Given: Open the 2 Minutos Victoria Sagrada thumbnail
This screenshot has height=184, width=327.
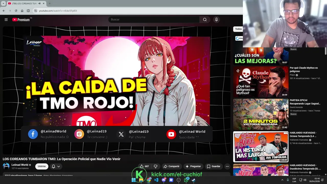Looking at the screenshot, I should (x=261, y=114).
